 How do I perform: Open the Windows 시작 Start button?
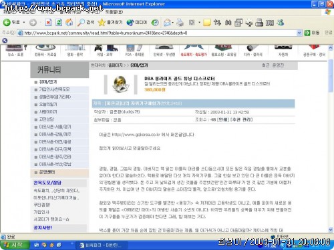click(15, 245)
